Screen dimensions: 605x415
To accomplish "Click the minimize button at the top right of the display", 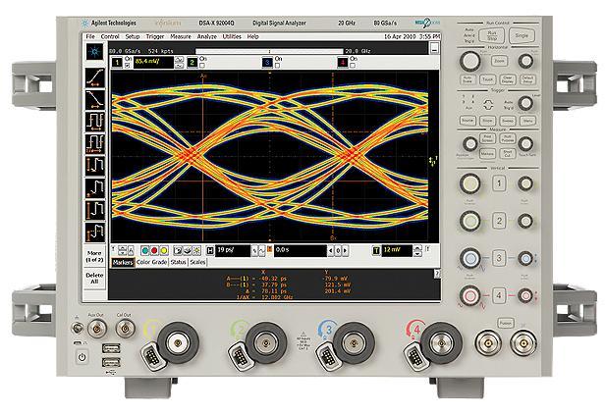I will (x=434, y=48).
